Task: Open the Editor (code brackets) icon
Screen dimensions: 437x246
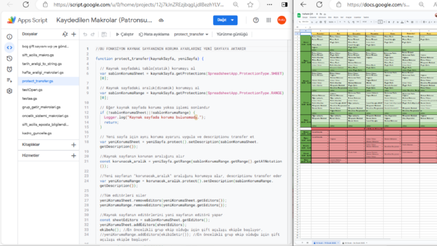Action: click(9, 47)
